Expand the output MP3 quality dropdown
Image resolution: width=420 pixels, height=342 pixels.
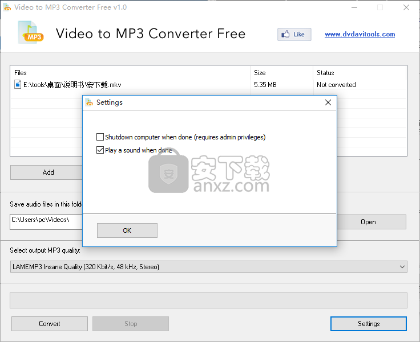point(402,266)
